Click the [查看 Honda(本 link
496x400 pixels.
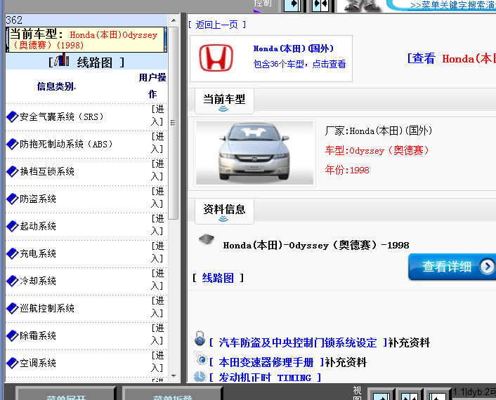452,58
